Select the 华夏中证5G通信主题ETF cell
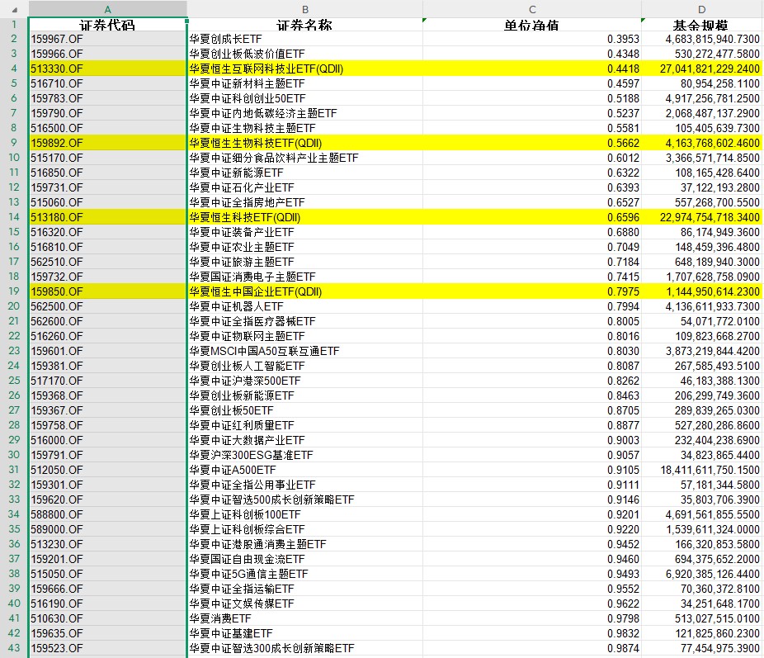 [x=305, y=574]
